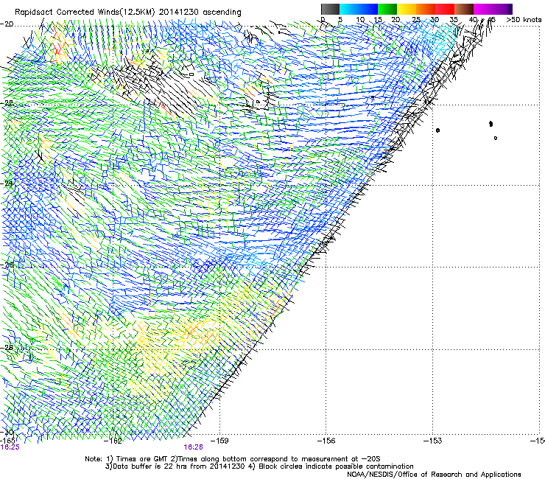Click the -165 longitude axis label
This screenshot has height=479, width=545.
[8, 441]
